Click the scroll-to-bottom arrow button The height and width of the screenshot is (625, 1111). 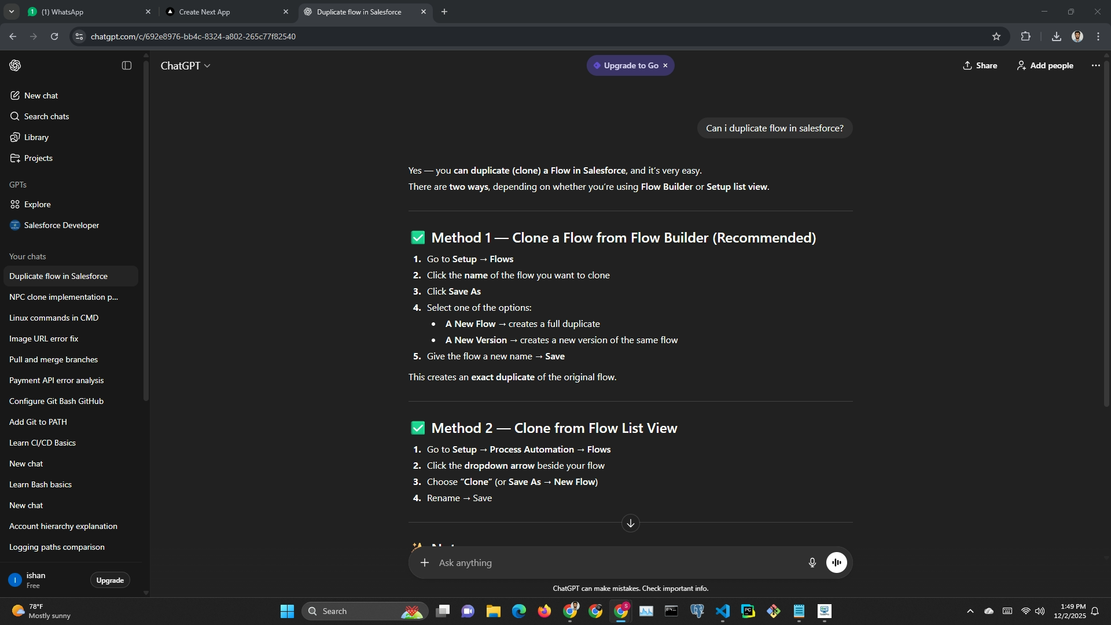pyautogui.click(x=630, y=523)
